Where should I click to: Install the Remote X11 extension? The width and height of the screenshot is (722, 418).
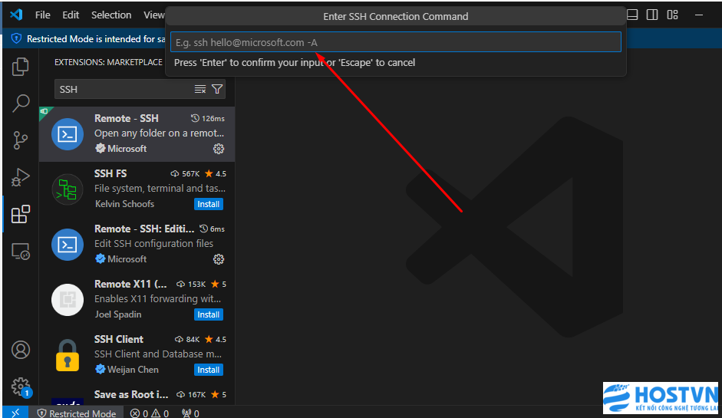tap(208, 314)
